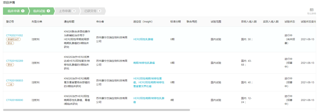Switch to the 临床申请 tab
The image size is (317, 112).
(x=16, y=11)
